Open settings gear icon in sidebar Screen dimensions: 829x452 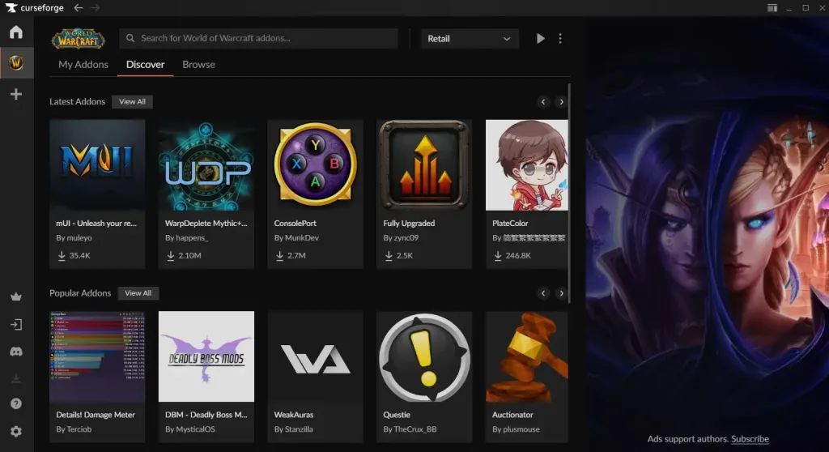point(16,432)
